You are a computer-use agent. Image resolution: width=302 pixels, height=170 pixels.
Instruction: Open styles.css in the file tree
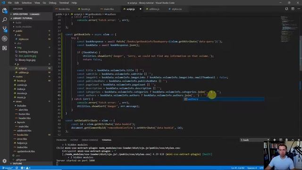point(24,39)
